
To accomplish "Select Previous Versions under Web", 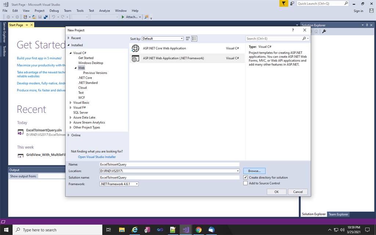I will pyautogui.click(x=95, y=73).
